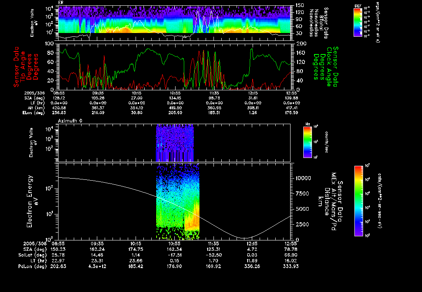The image size is (422, 292).
Task: Click the 150 nanotesla BTotal axis tick
Action: [x=300, y=5]
